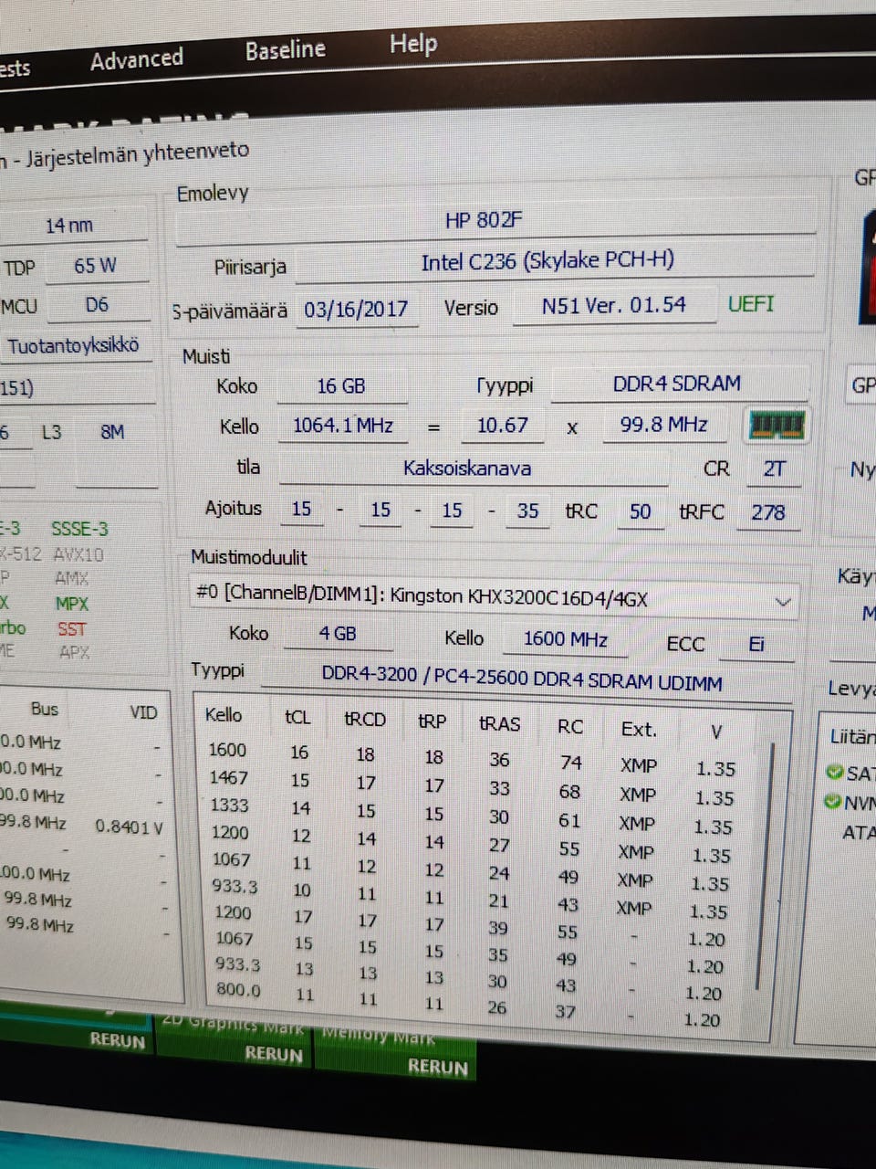Click the tRCD column header
Screen dimensions: 876x1169
[365, 720]
